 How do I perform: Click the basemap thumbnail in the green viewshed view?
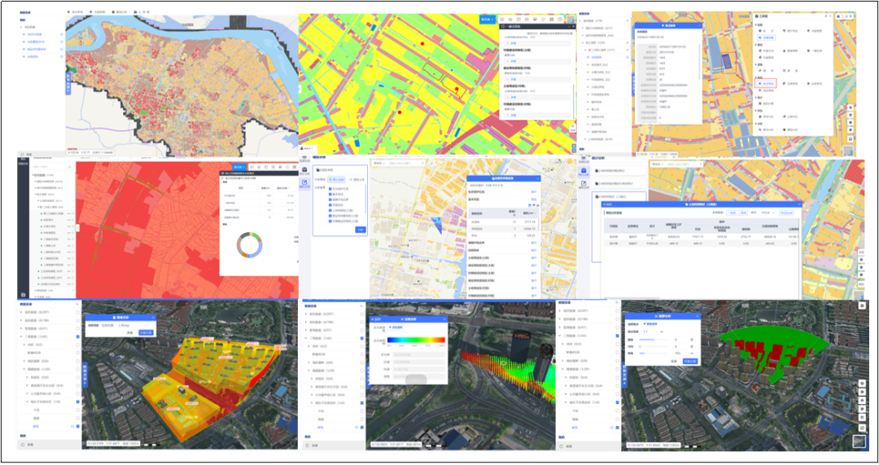pos(859,441)
